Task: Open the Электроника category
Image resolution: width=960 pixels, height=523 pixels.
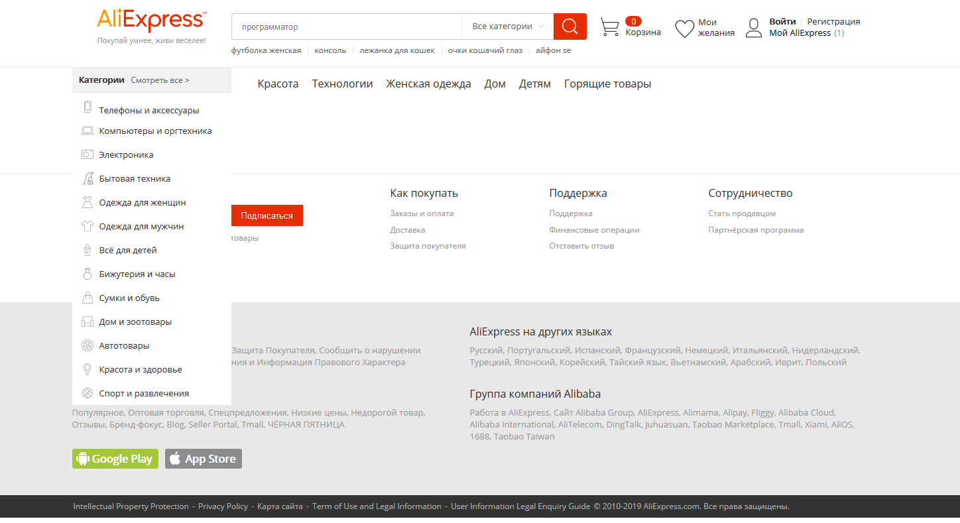Action: pos(126,155)
